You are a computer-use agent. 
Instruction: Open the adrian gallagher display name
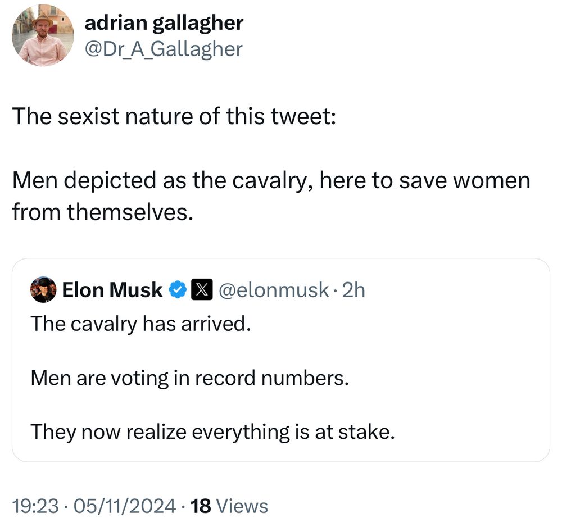164,23
